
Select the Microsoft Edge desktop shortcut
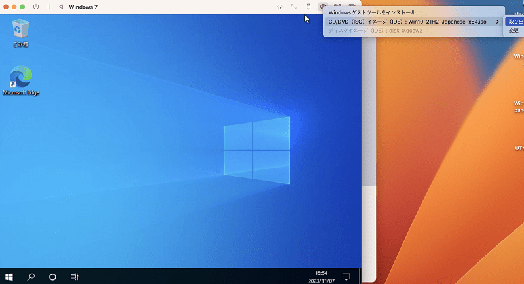pyautogui.click(x=21, y=80)
